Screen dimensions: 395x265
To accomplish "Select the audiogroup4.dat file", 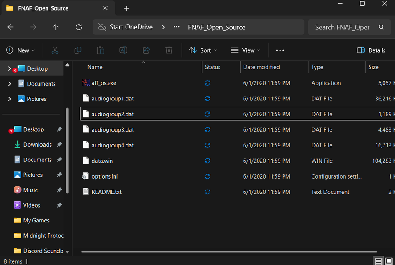I will [x=237, y=145].
